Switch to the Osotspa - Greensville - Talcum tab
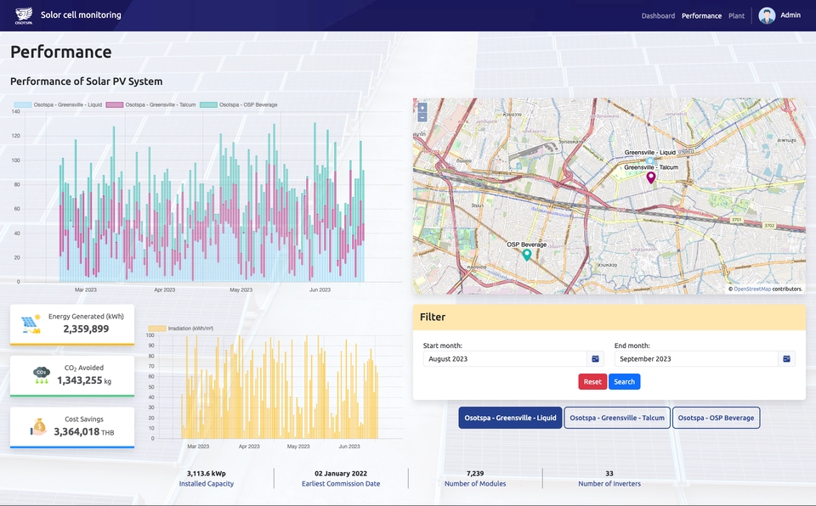The width and height of the screenshot is (816, 506). 617,418
